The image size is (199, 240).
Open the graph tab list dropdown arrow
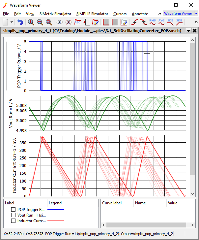pos(188,31)
